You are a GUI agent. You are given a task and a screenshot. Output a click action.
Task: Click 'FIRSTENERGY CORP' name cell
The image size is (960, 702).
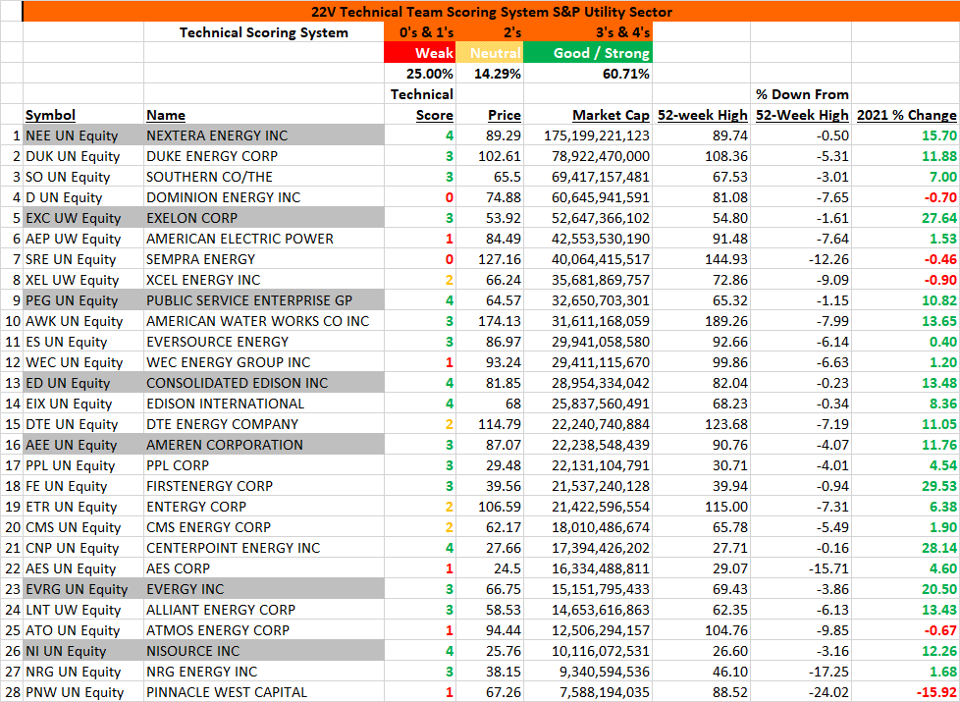[x=264, y=486]
